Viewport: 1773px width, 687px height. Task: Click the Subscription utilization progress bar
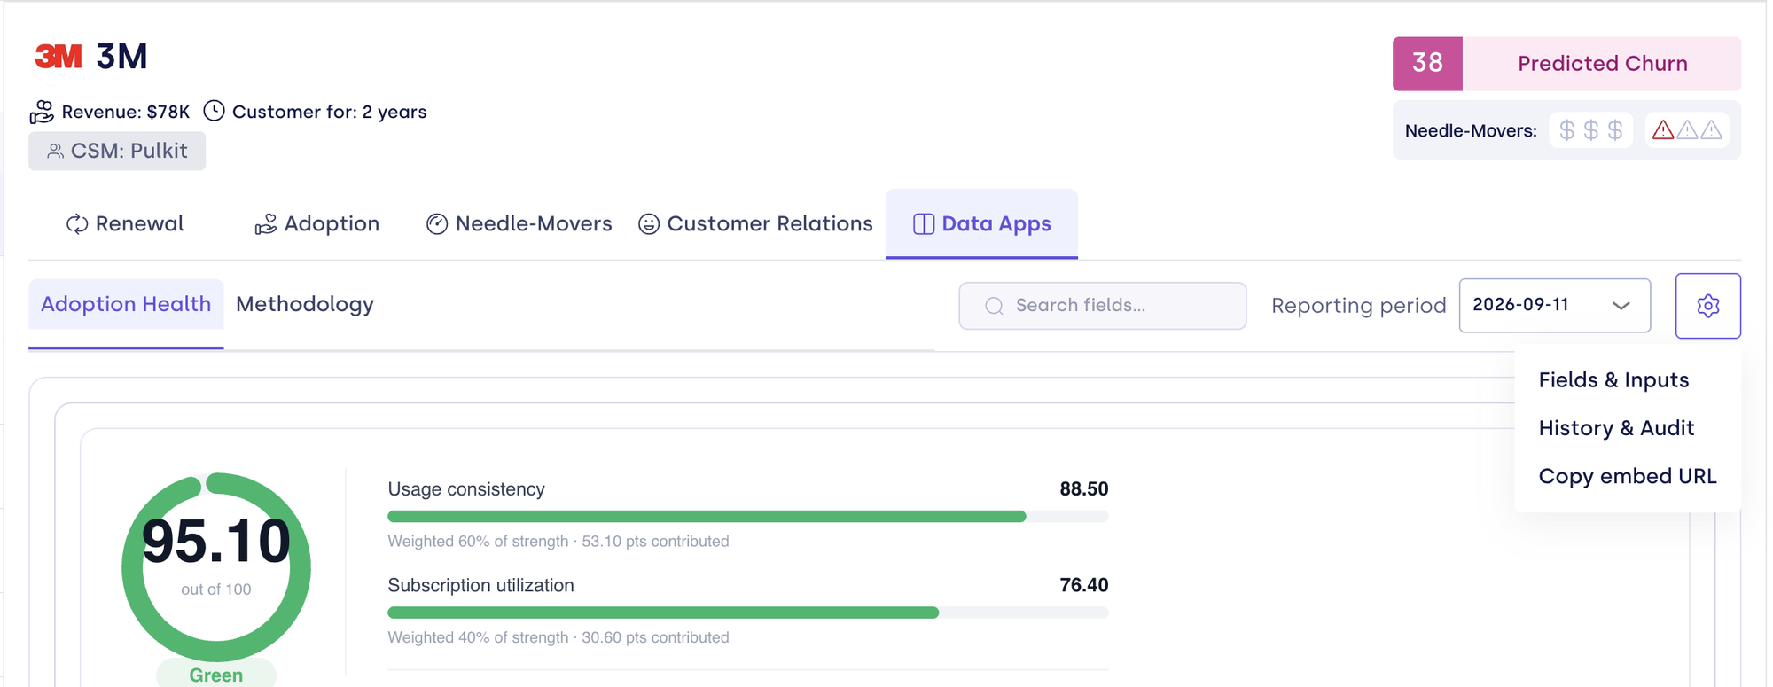click(747, 613)
